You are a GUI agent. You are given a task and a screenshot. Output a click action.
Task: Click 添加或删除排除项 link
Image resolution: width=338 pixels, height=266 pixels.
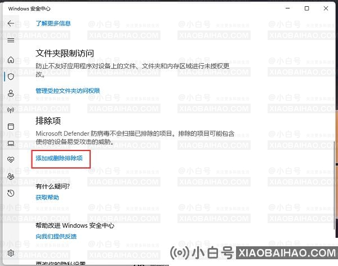coord(59,158)
